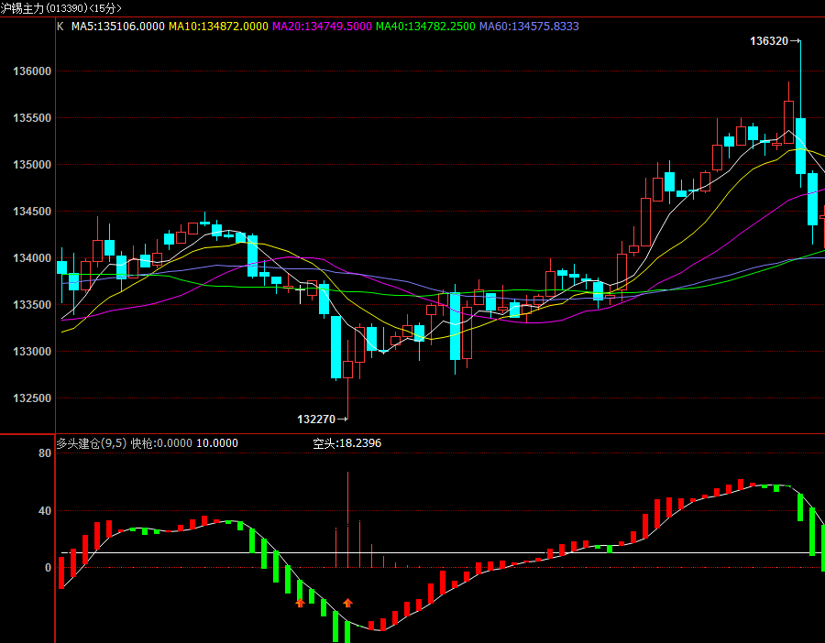Select the MA5:135106.0000 indicator label
The width and height of the screenshot is (825, 643).
(118, 27)
